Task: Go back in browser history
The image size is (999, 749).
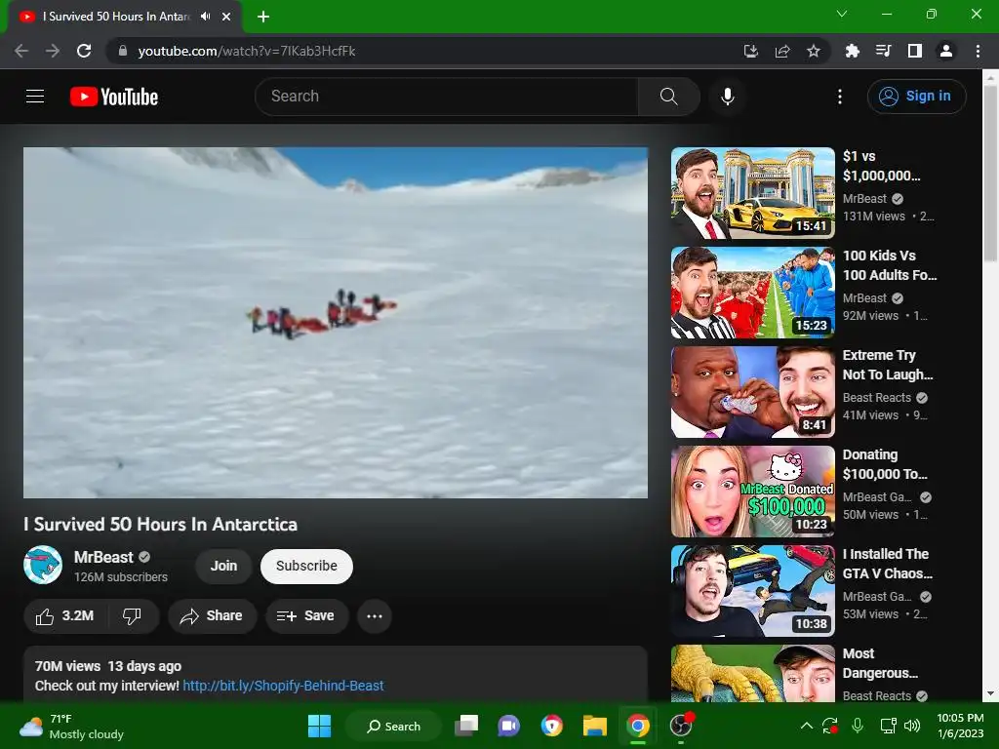Action: [x=21, y=51]
